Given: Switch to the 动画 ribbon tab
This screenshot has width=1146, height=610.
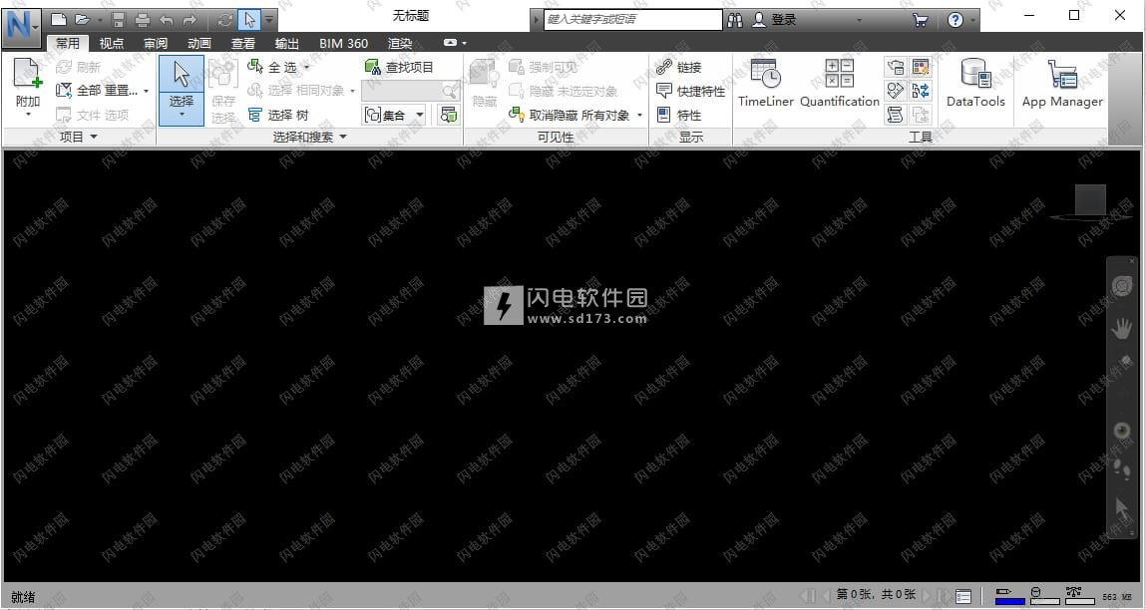Looking at the screenshot, I should (198, 43).
